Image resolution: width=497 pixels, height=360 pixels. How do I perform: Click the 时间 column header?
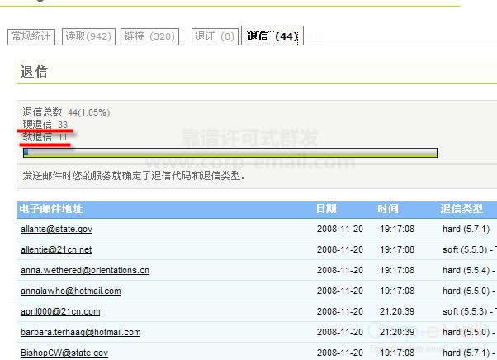[388, 209]
